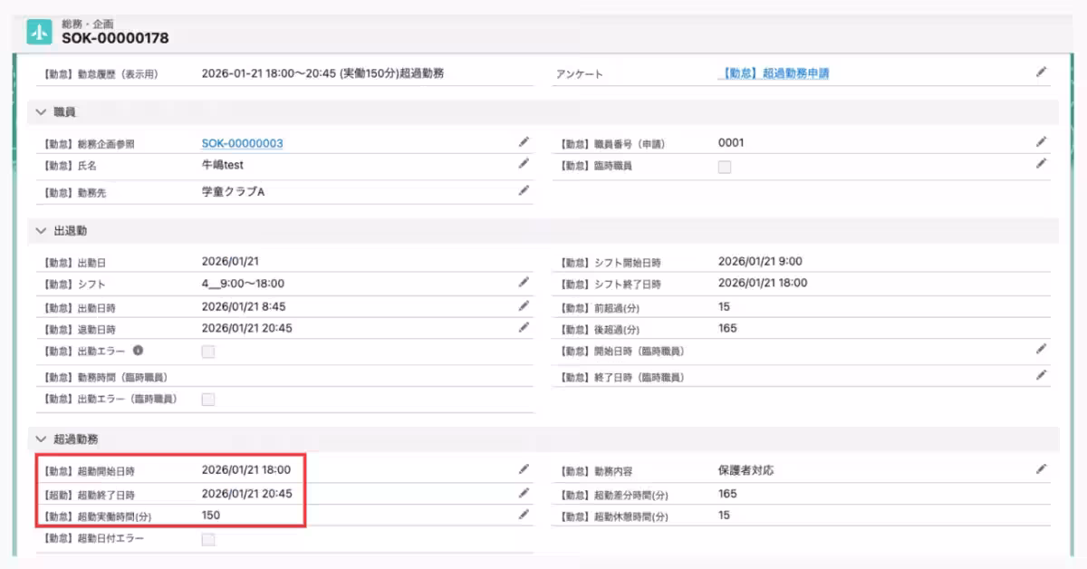Open the SOK-00000003 reference link
Screen dimensions: 1087x569
(x=242, y=143)
